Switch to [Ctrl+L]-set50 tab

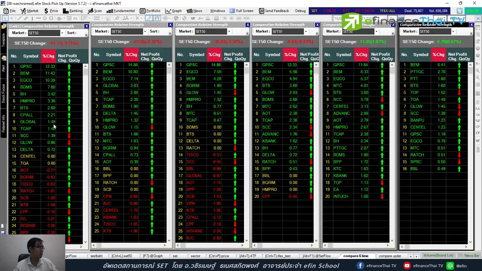click(x=122, y=256)
